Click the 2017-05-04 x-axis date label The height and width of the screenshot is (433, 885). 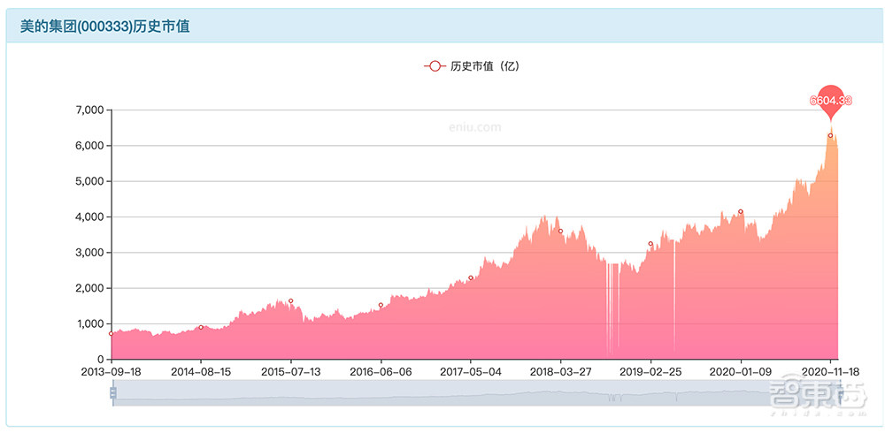[471, 373]
